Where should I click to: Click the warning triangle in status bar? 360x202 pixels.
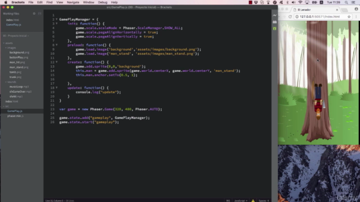(253, 201)
